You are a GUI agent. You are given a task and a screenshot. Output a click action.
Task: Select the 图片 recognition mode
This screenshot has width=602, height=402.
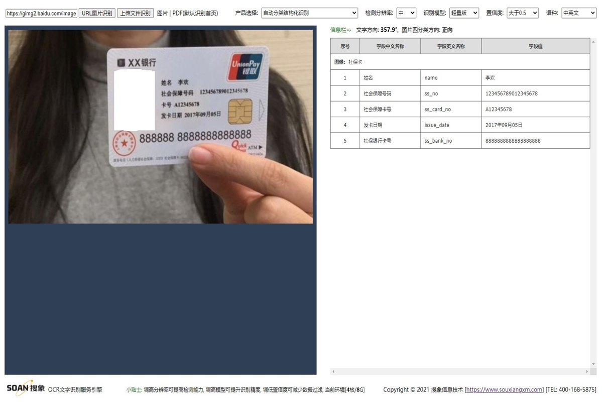pos(162,13)
